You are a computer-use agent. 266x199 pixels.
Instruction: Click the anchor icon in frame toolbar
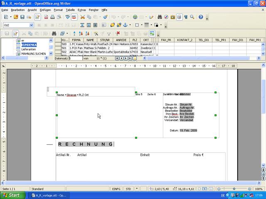(x=125, y=25)
